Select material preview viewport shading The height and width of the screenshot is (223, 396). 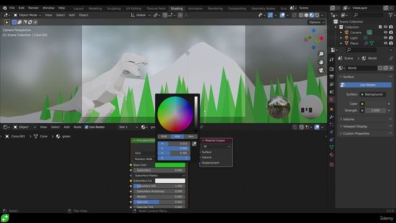point(312,15)
